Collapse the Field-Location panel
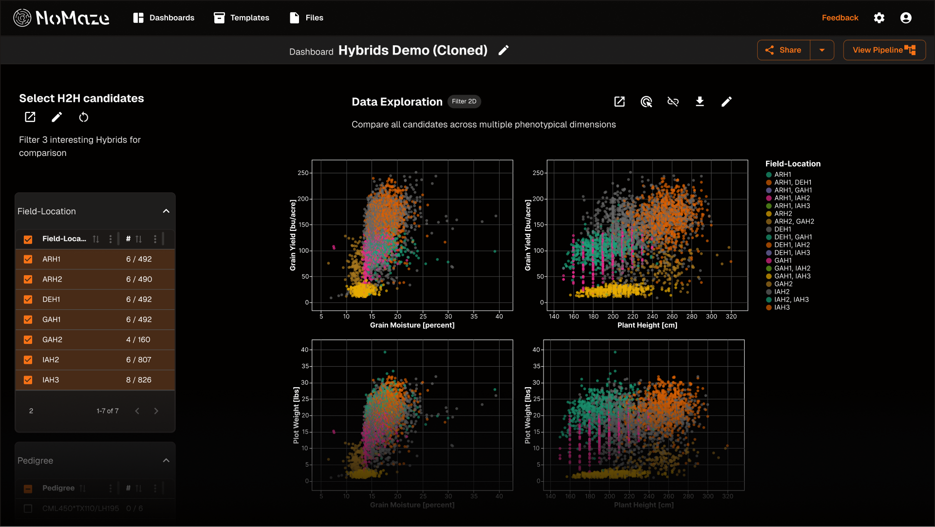The image size is (935, 527). [x=166, y=211]
